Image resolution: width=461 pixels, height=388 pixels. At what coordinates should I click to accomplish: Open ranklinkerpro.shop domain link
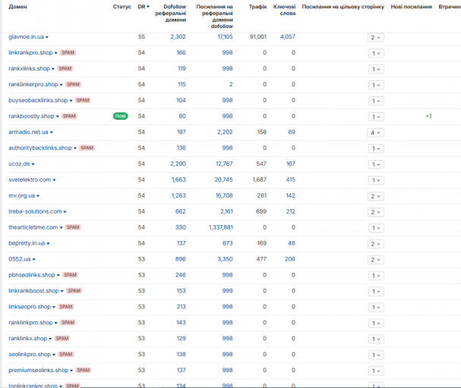coord(33,84)
